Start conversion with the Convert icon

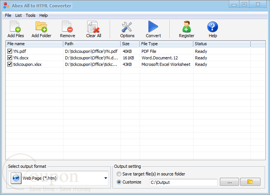pyautogui.click(x=153, y=26)
